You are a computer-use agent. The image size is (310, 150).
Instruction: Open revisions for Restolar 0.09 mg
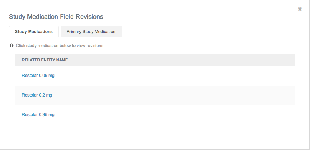tap(38, 76)
